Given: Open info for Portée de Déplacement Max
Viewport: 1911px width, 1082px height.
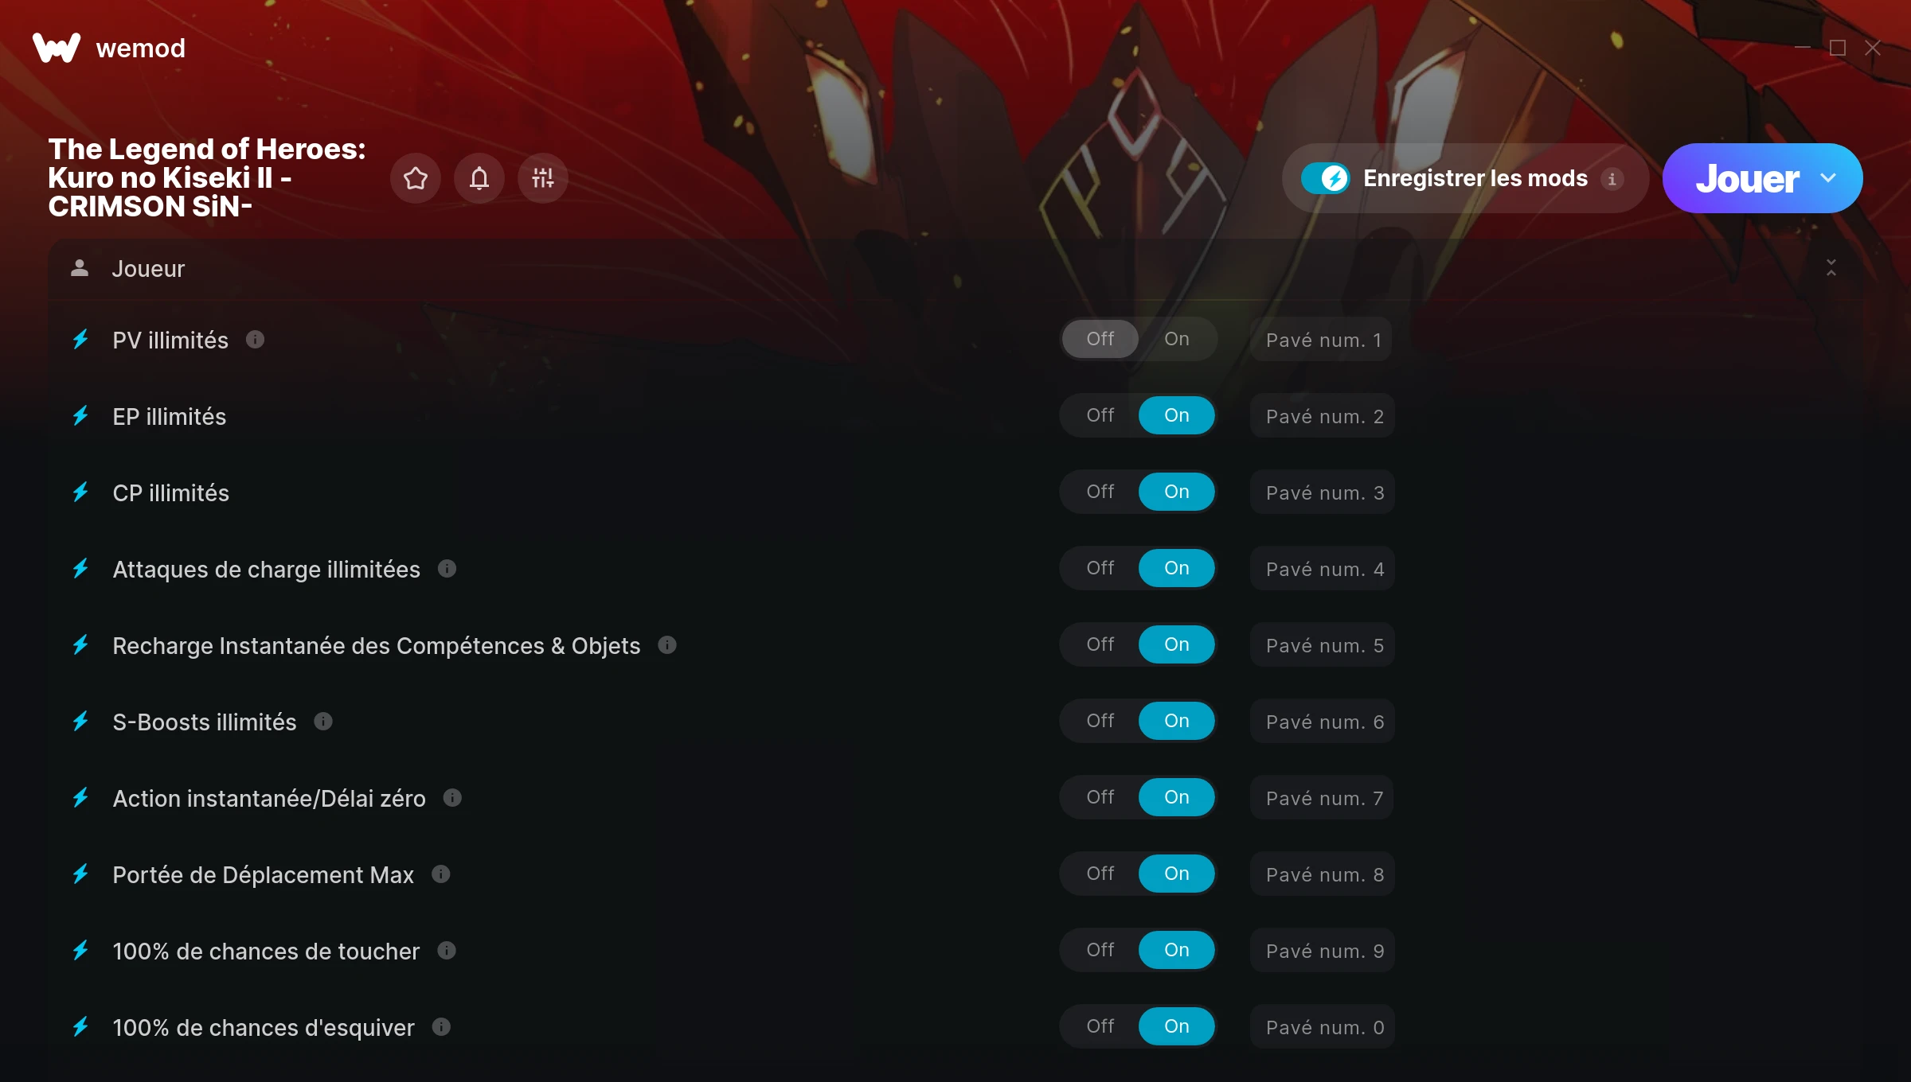Looking at the screenshot, I should [440, 874].
